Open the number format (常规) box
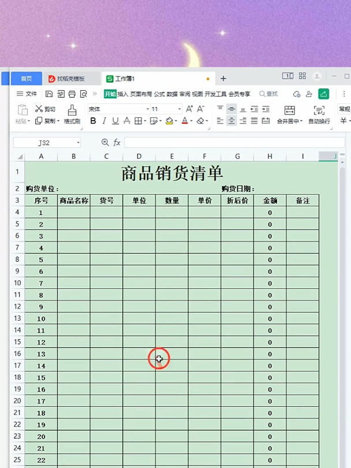The image size is (351, 468). point(344,109)
